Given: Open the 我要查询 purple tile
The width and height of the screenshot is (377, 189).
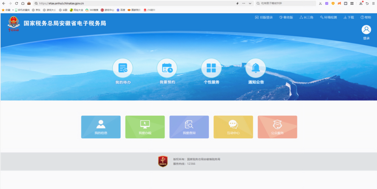Looking at the screenshot, I should pos(189,127).
